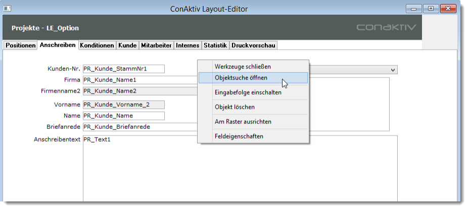Click 'Eingabefolge einschalten' in context menu
This screenshot has width=468, height=209.
tap(248, 93)
